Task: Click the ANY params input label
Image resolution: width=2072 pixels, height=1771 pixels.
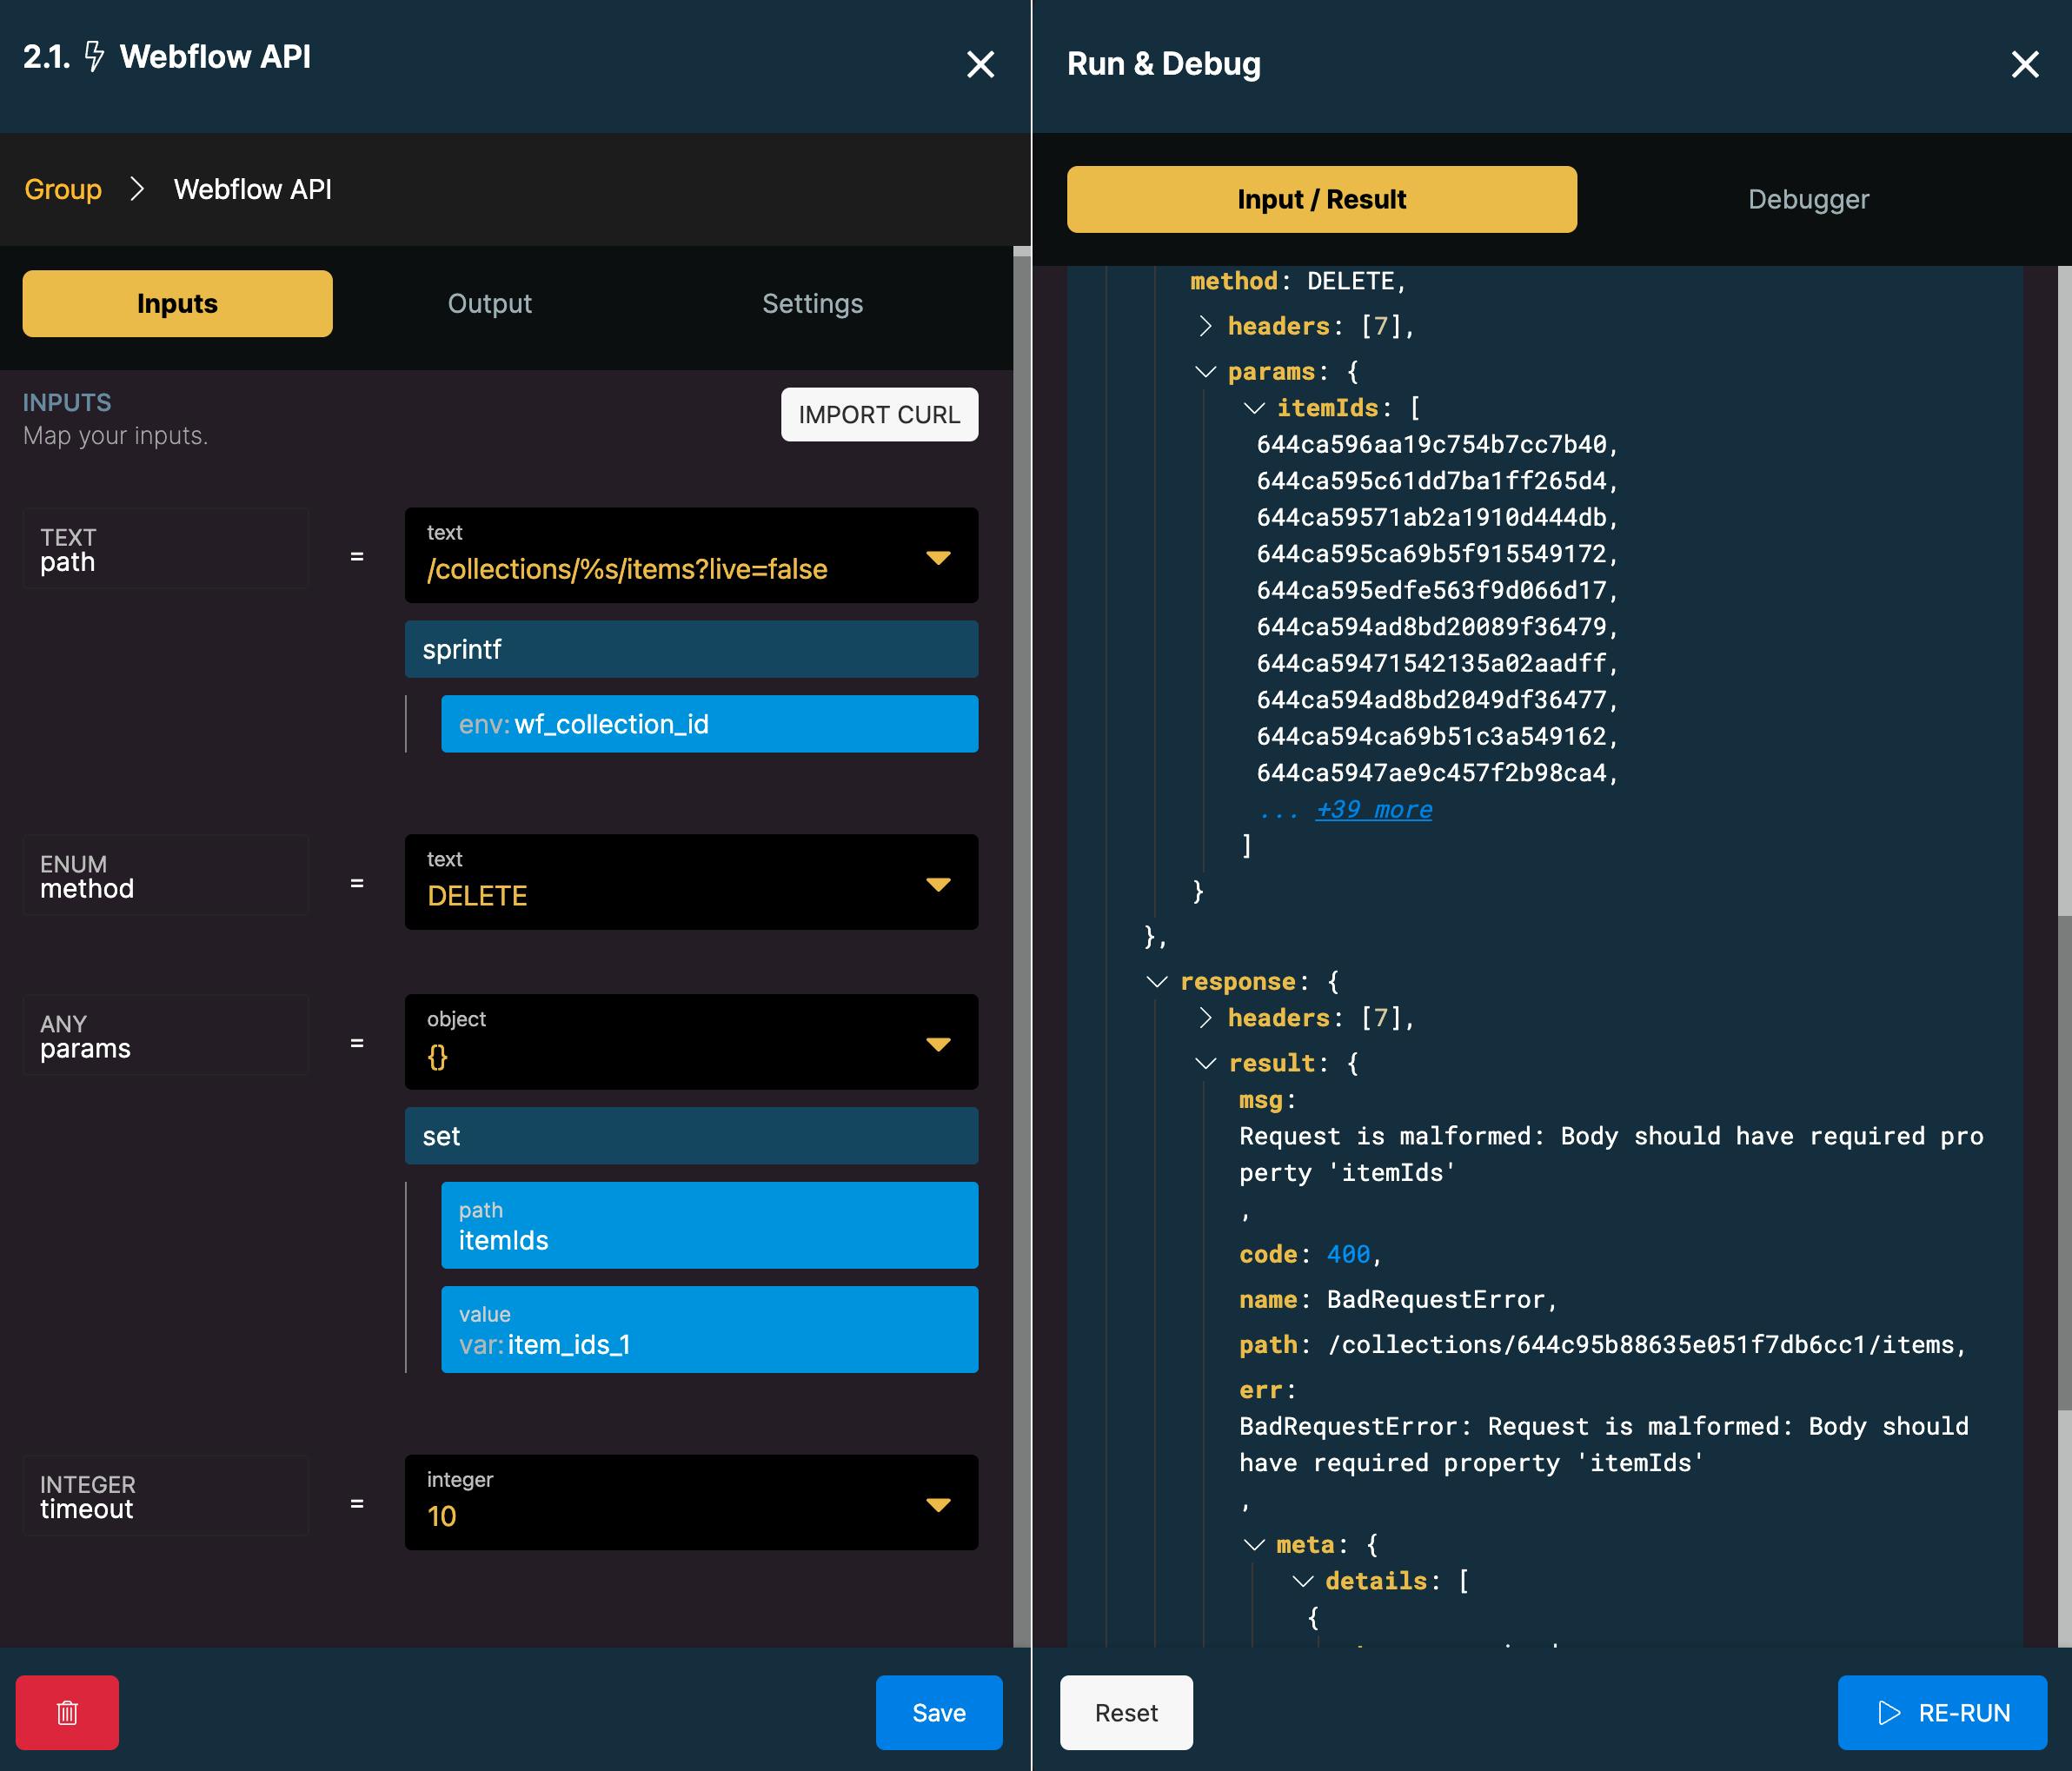Action: [166, 1036]
